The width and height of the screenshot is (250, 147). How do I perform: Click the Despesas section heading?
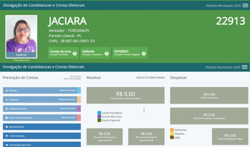point(179,78)
